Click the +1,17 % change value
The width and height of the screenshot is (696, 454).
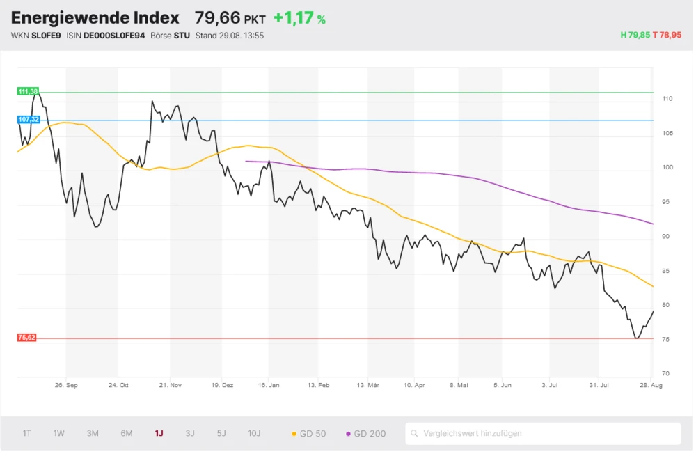tap(299, 18)
